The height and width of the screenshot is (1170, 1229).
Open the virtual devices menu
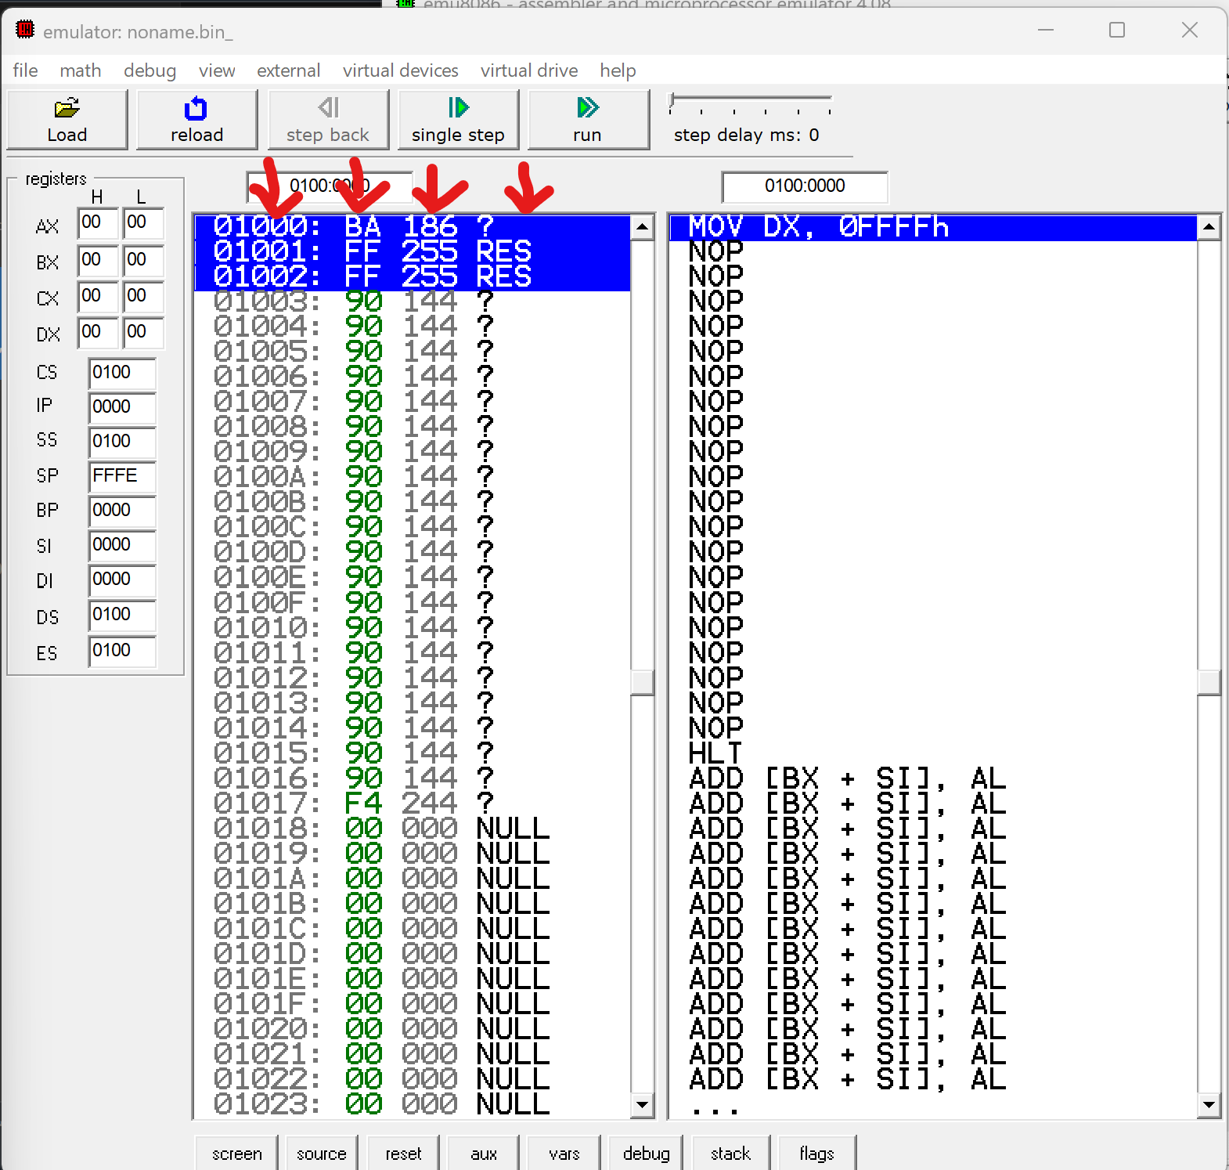pos(401,70)
